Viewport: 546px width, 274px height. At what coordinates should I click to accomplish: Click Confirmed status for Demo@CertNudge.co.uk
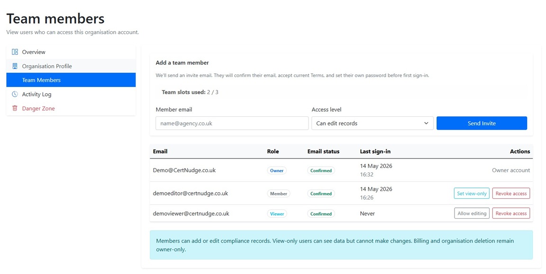(321, 171)
